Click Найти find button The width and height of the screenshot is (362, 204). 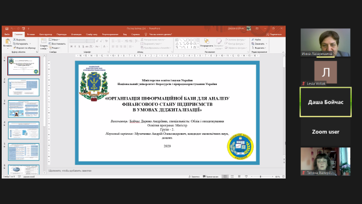(x=256, y=40)
